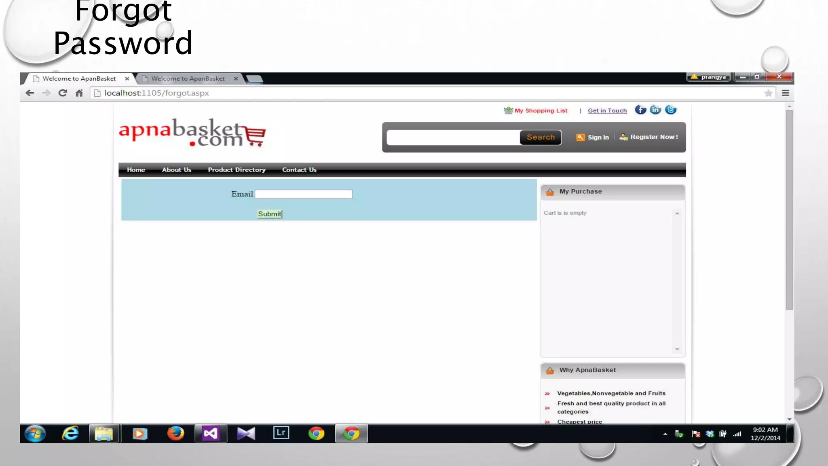Focus the site search text box
The image size is (828, 466).
point(453,138)
